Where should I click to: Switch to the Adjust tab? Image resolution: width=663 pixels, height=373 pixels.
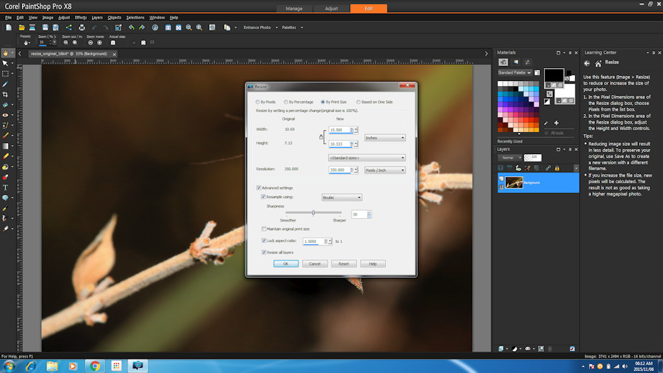tap(331, 8)
